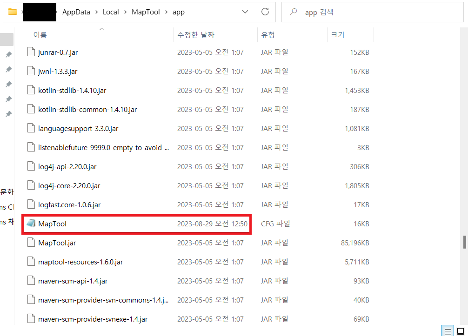This screenshot has height=336, width=468.
Task: Click the MapTool.jar file icon
Action: [x=31, y=243]
